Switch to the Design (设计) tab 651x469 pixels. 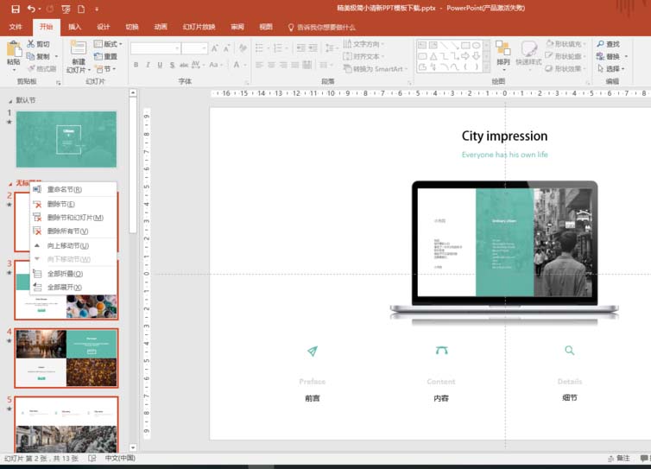[x=104, y=27]
